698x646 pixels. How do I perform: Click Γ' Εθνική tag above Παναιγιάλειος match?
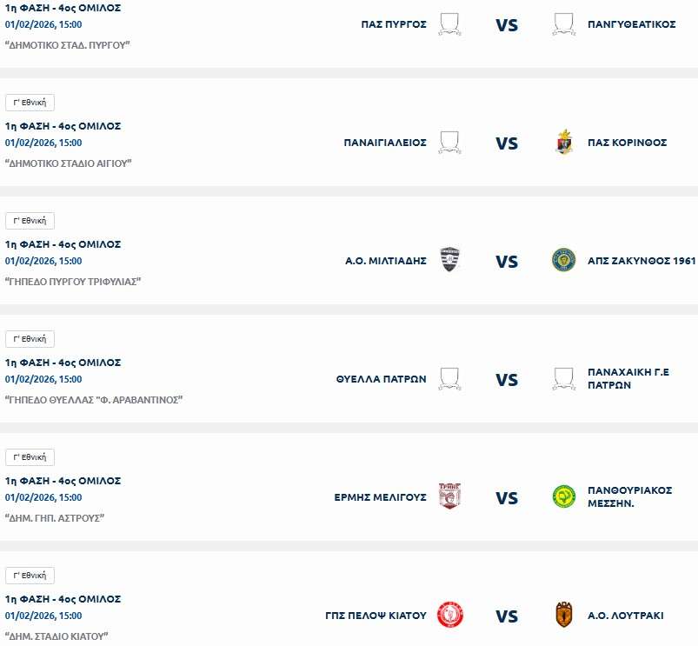[x=30, y=103]
